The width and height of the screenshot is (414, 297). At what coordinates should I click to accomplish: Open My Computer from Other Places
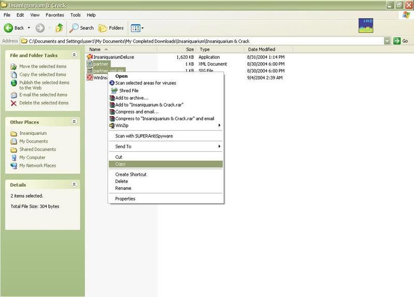(32, 158)
